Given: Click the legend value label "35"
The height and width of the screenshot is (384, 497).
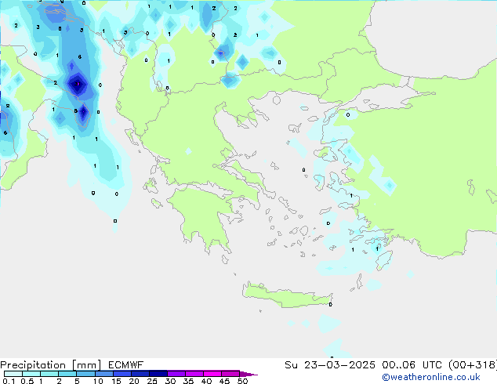Looking at the screenshot, I should 188,381.
